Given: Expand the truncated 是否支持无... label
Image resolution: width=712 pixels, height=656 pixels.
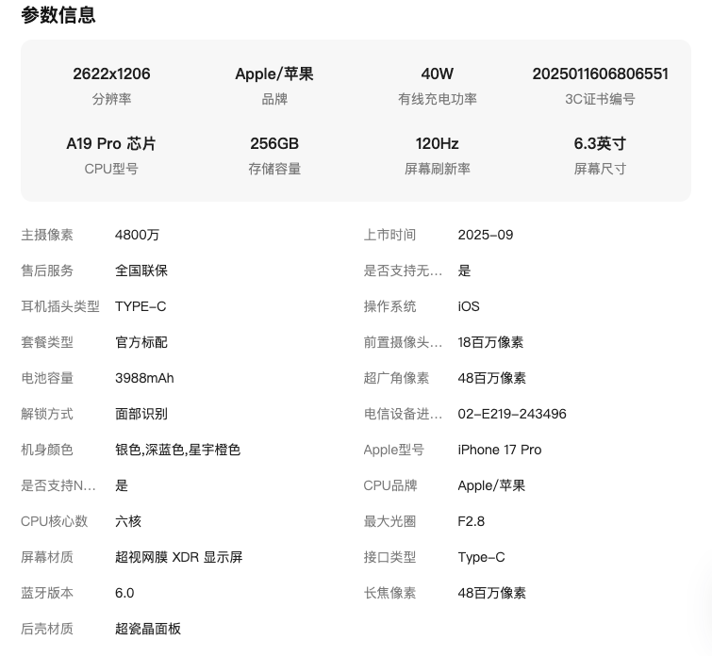Looking at the screenshot, I should pos(403,271).
